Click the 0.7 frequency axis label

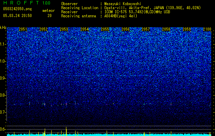click(3, 112)
